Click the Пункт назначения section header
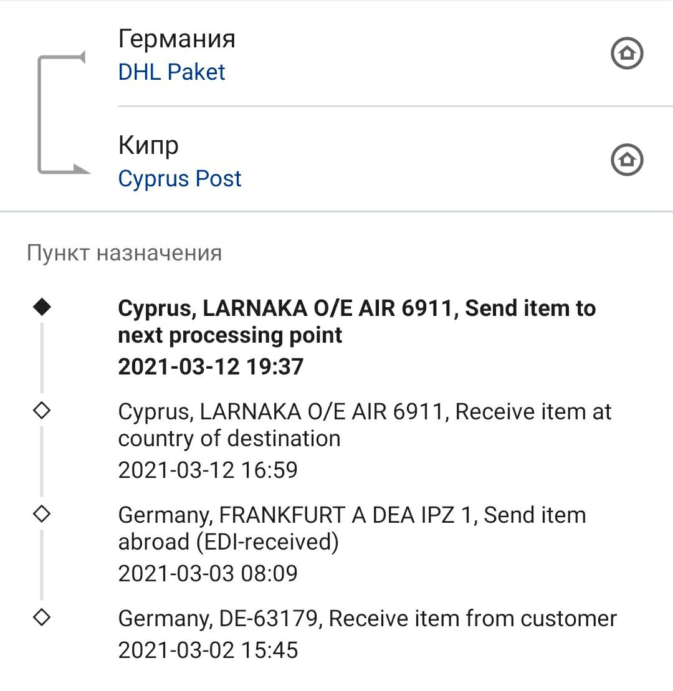The width and height of the screenshot is (673, 691). point(124,254)
